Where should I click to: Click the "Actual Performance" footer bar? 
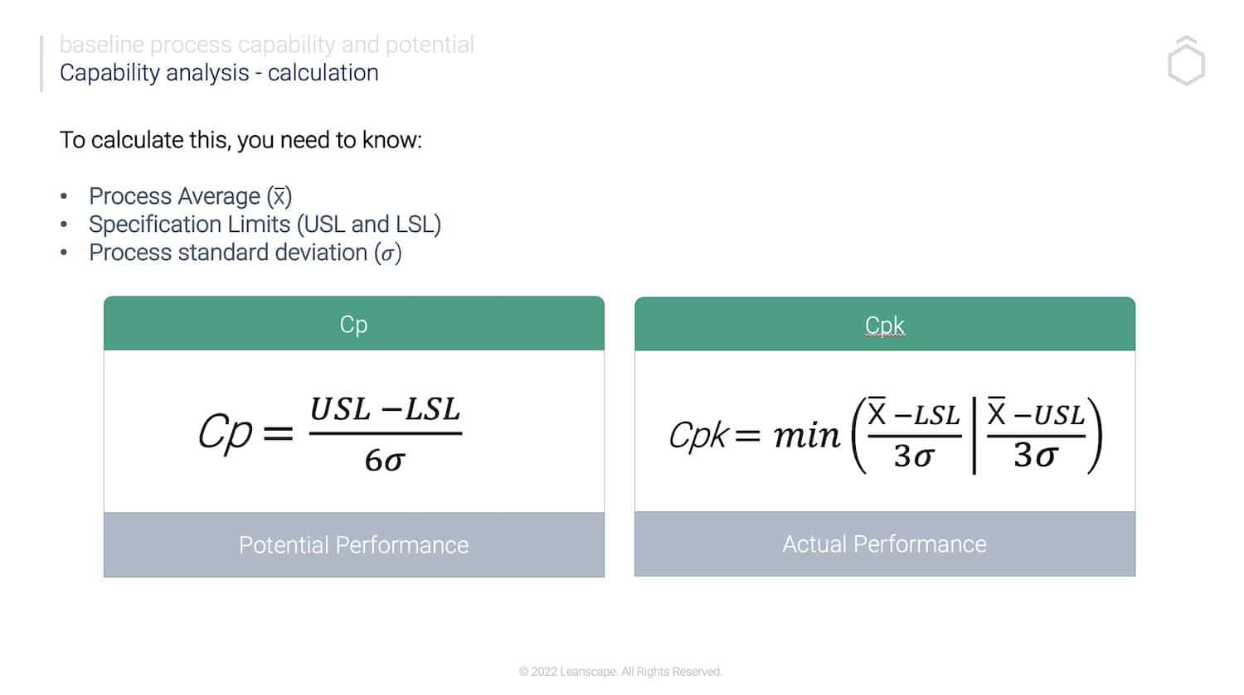pos(884,543)
